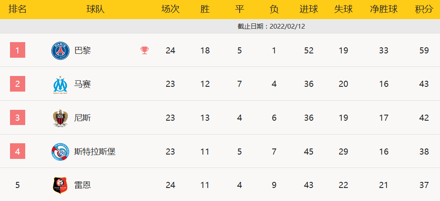Click the Marseille club crest
The height and width of the screenshot is (201, 440).
60,84
